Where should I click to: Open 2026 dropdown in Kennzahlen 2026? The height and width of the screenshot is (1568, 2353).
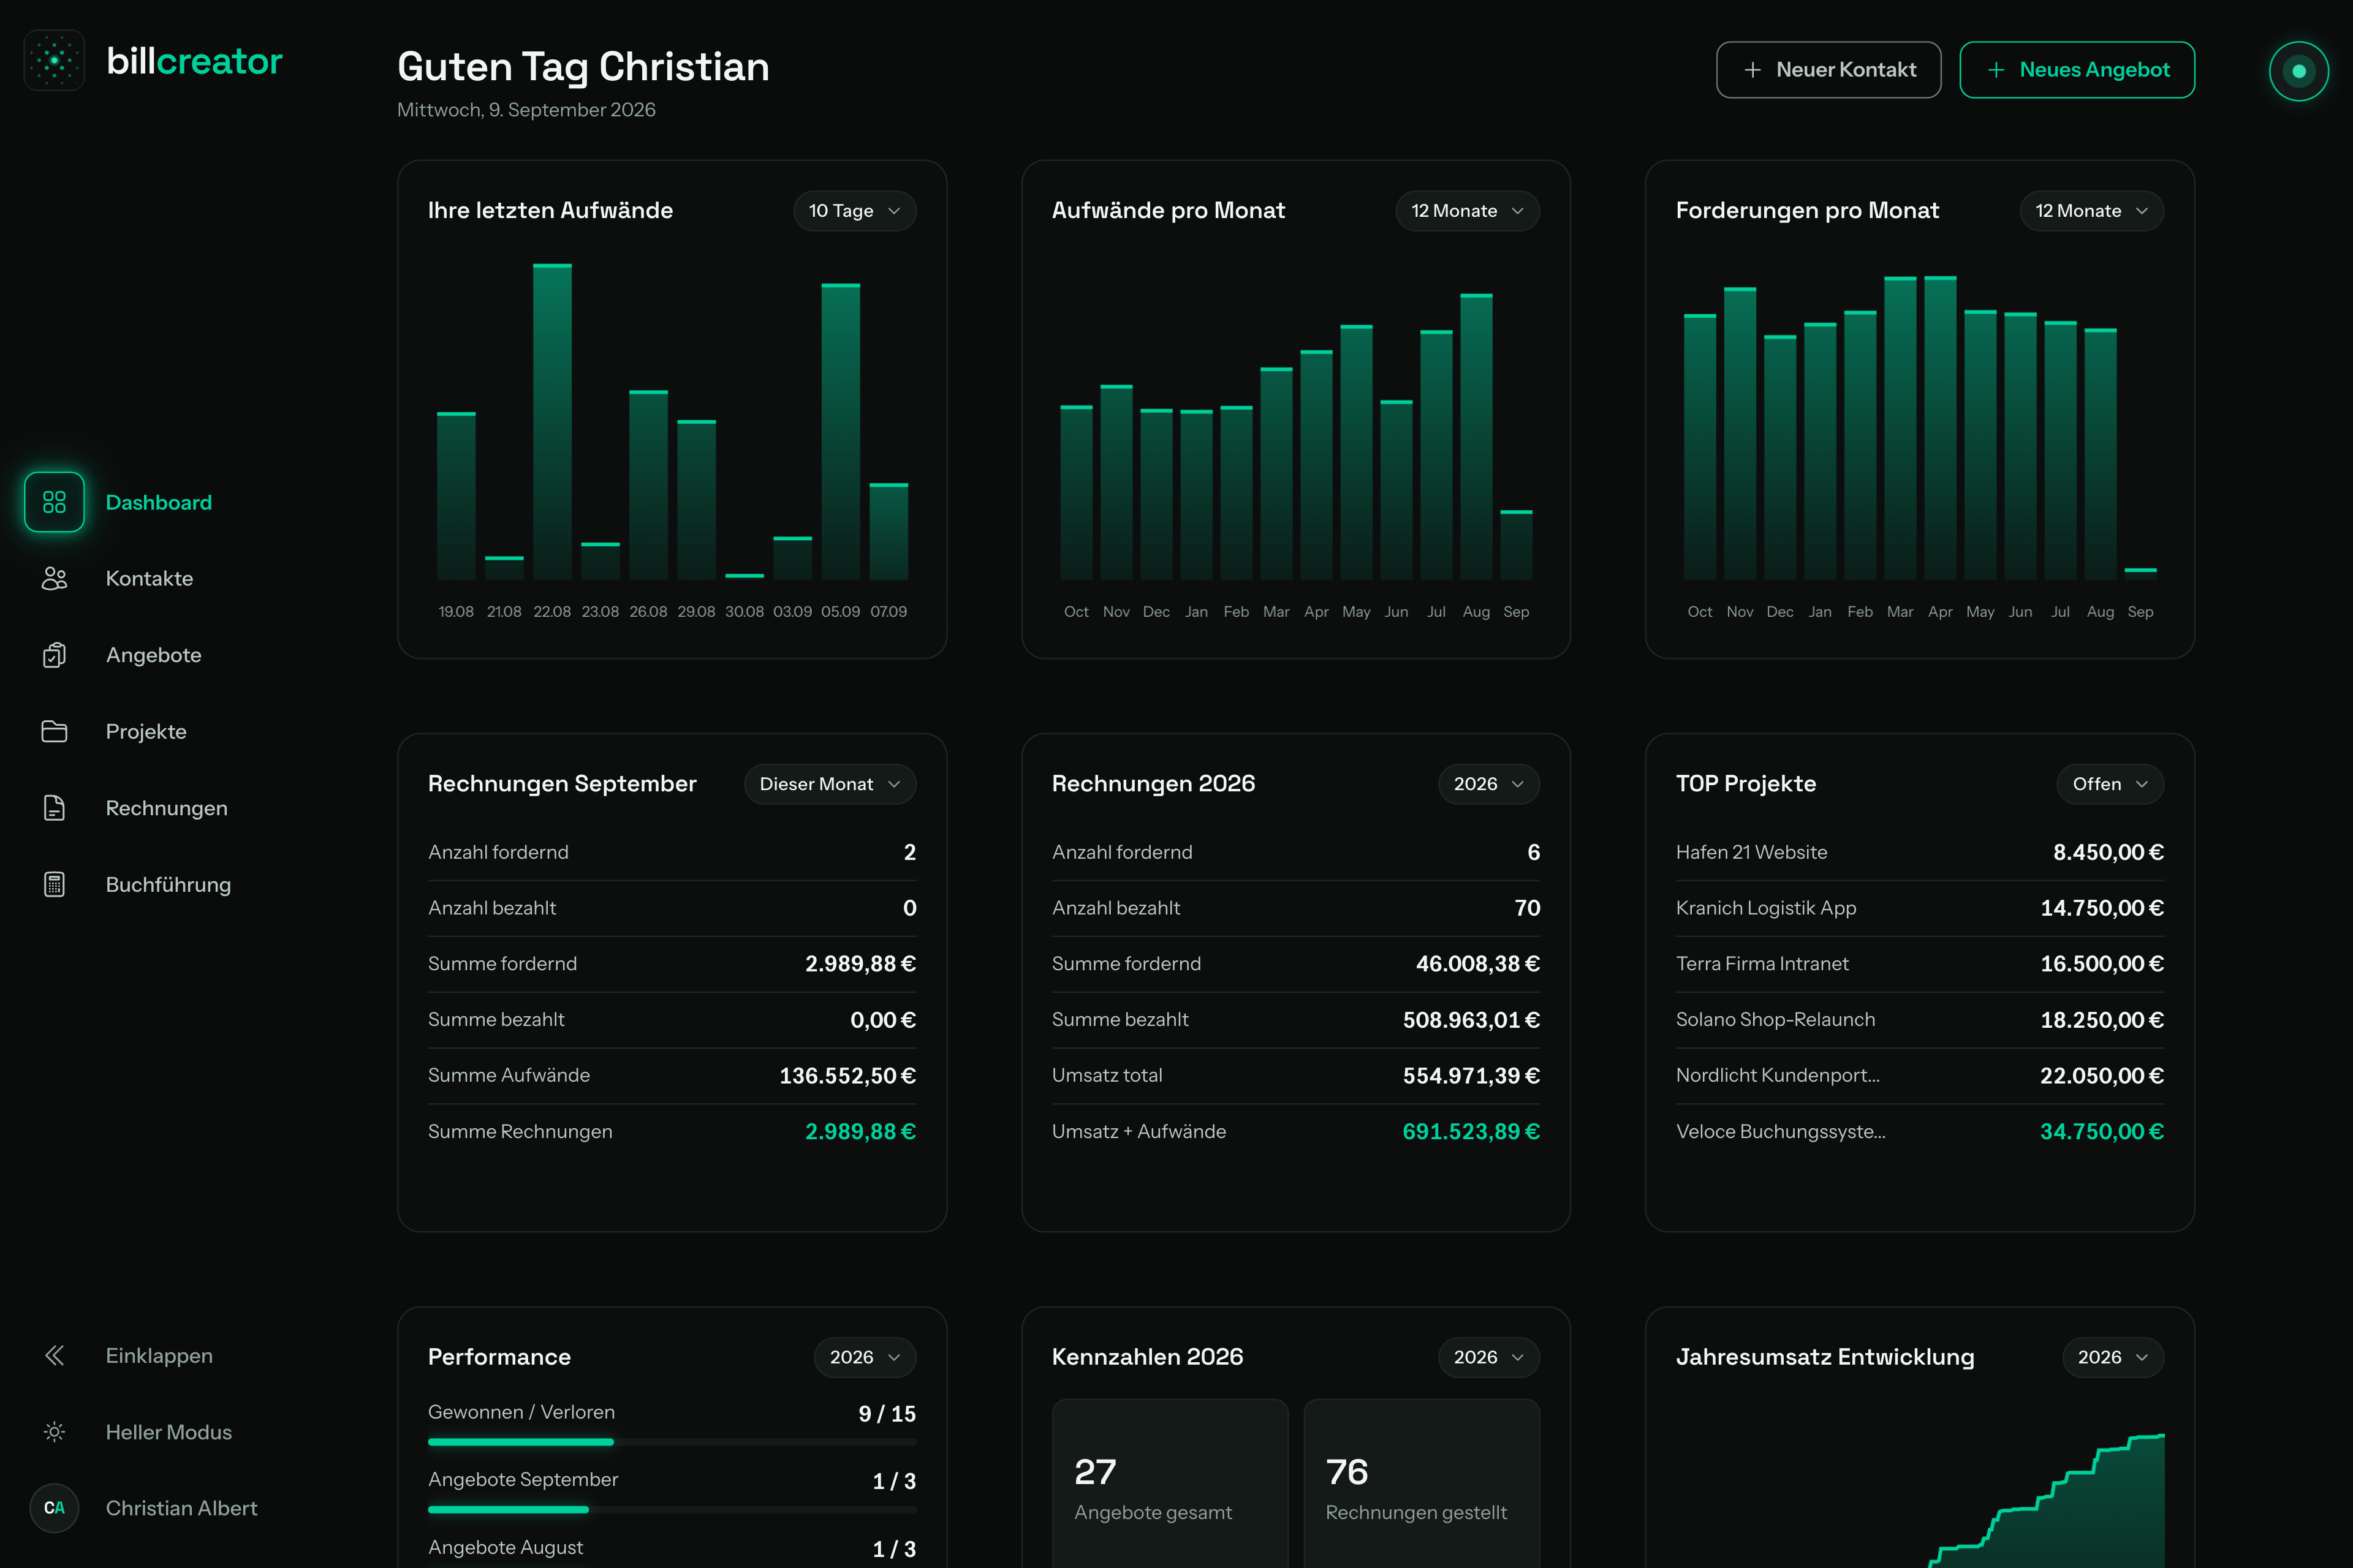click(1488, 1357)
